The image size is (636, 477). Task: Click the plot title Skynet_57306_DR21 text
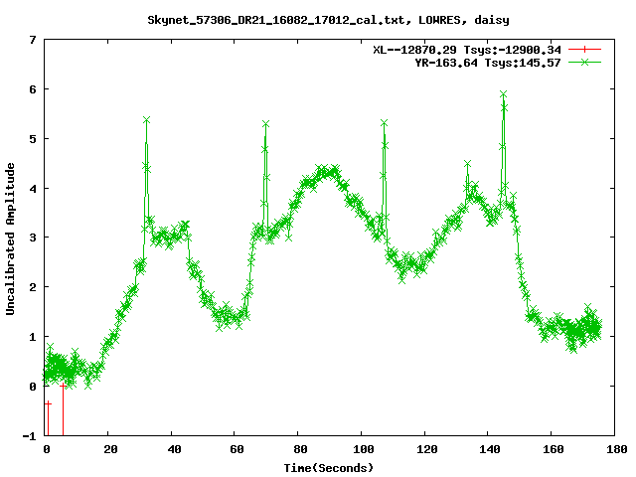(x=328, y=20)
